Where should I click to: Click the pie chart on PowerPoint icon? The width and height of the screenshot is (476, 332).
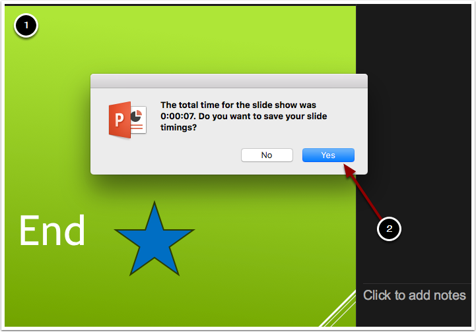click(x=136, y=117)
